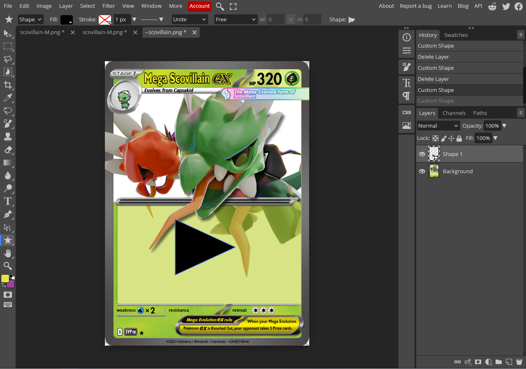Select the Path Select tool
This screenshot has height=369, width=526.
tap(8, 227)
